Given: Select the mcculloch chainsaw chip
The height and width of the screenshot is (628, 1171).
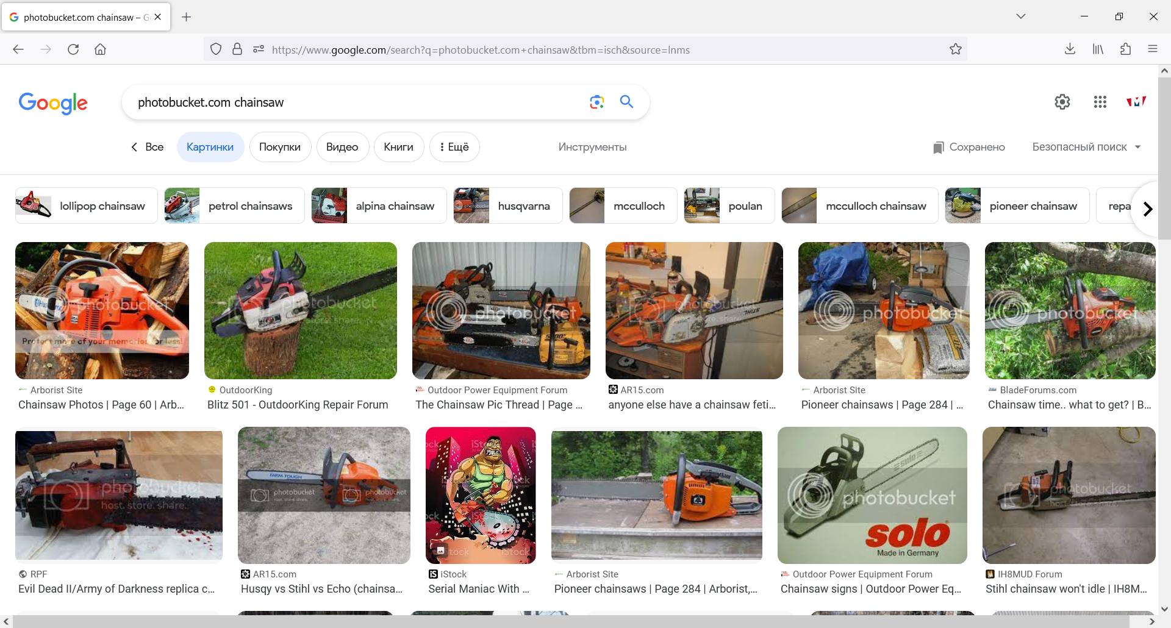Looking at the screenshot, I should [859, 206].
